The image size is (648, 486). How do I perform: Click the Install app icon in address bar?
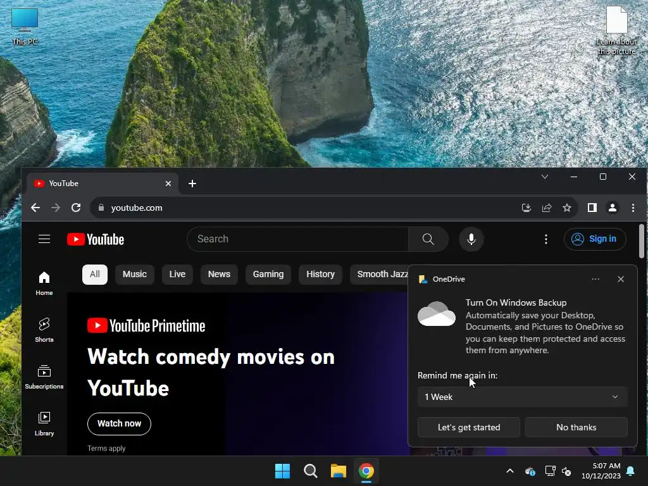526,208
